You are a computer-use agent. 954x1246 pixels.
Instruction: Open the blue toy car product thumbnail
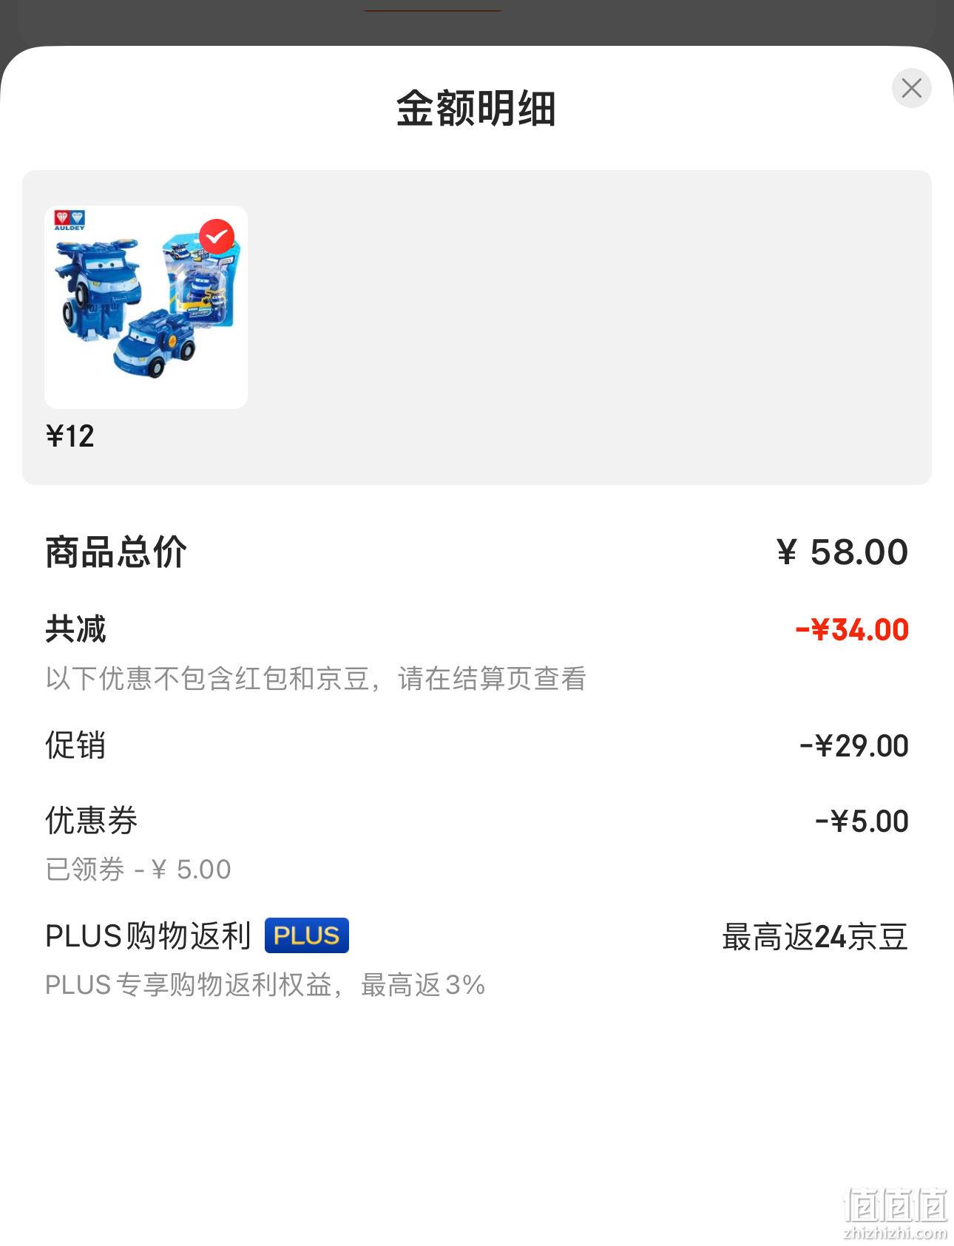point(146,307)
